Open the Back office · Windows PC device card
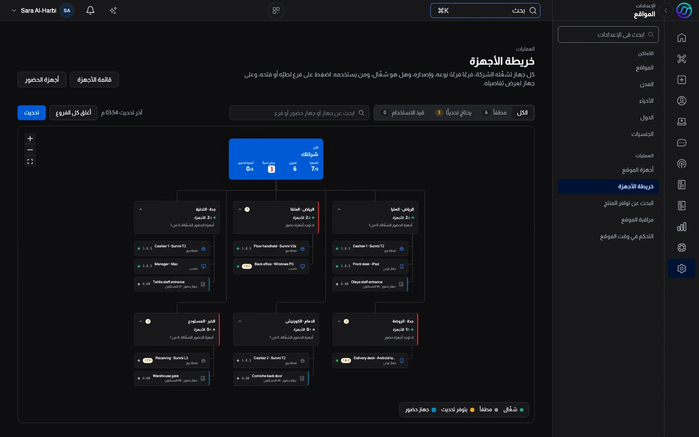 [x=271, y=266]
